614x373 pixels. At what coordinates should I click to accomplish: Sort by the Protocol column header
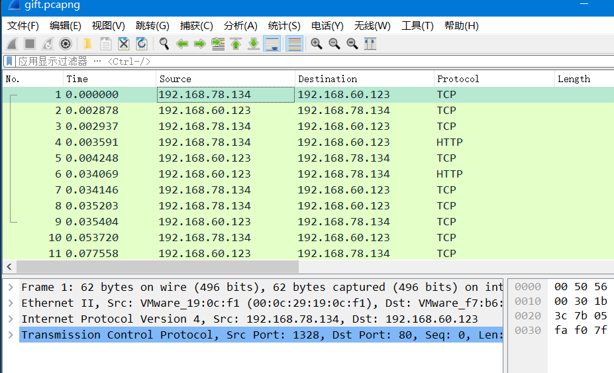(x=494, y=79)
